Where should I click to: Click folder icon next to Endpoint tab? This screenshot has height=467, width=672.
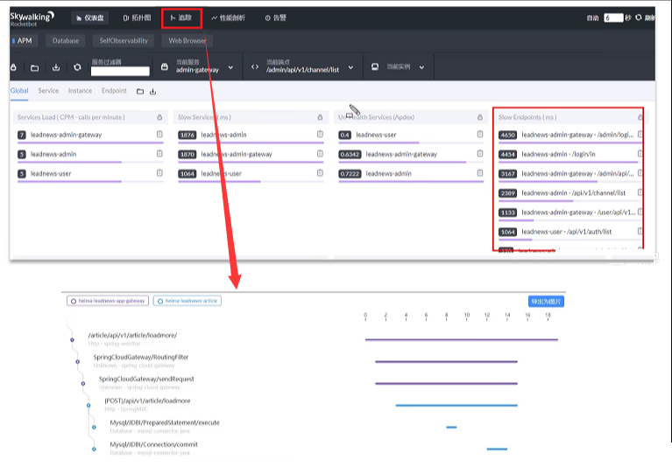pos(140,92)
